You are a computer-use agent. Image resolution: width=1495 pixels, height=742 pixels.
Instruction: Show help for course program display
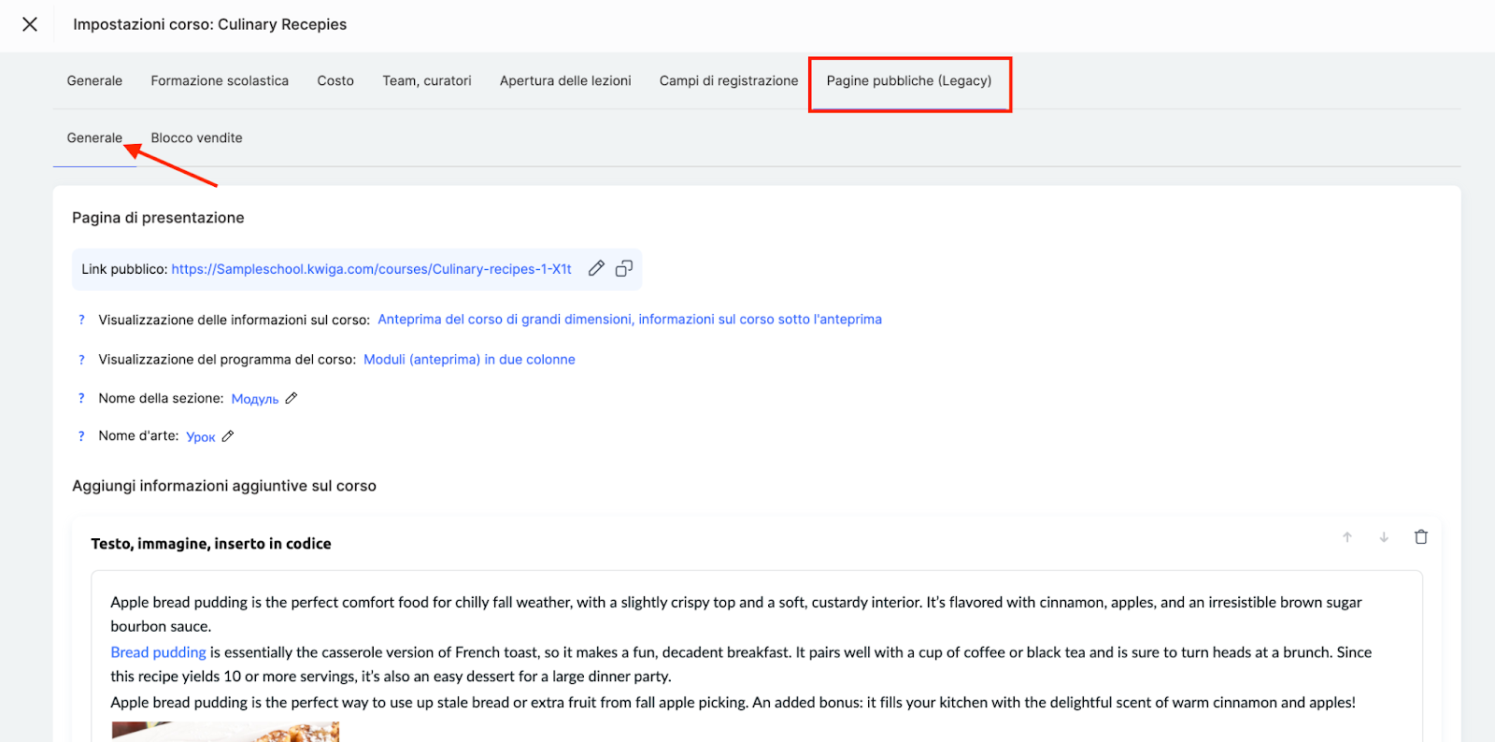pos(81,360)
